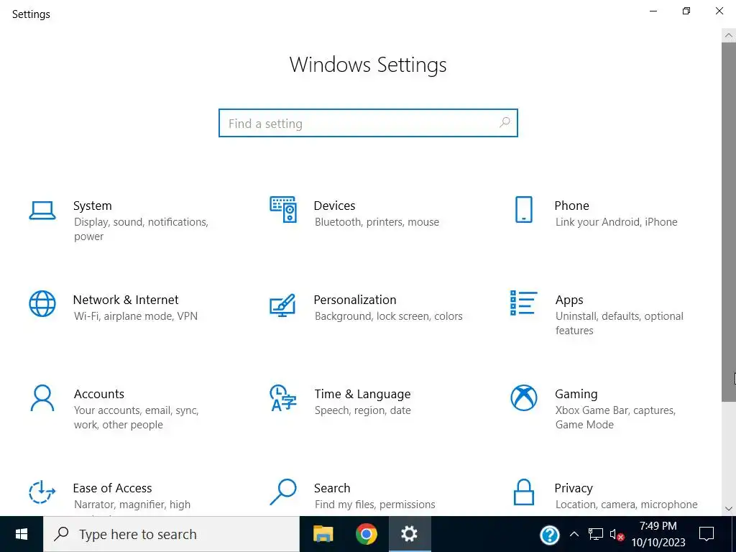This screenshot has width=736, height=552.
Task: Open the Apps list icon
Action: [523, 303]
